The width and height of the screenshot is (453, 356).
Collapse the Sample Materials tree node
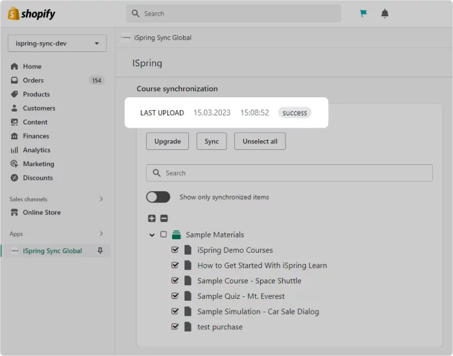(151, 235)
